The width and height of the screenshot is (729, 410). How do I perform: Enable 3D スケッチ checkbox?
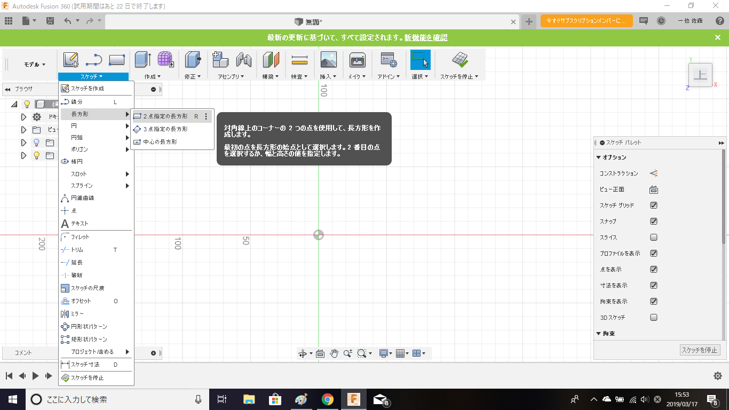point(654,318)
